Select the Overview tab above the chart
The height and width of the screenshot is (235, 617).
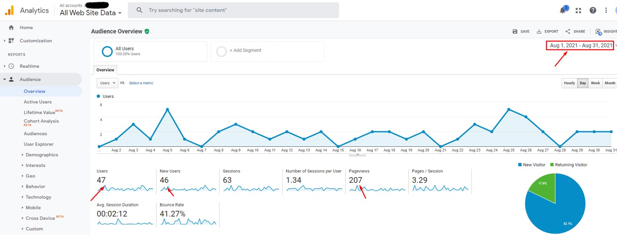coord(105,70)
